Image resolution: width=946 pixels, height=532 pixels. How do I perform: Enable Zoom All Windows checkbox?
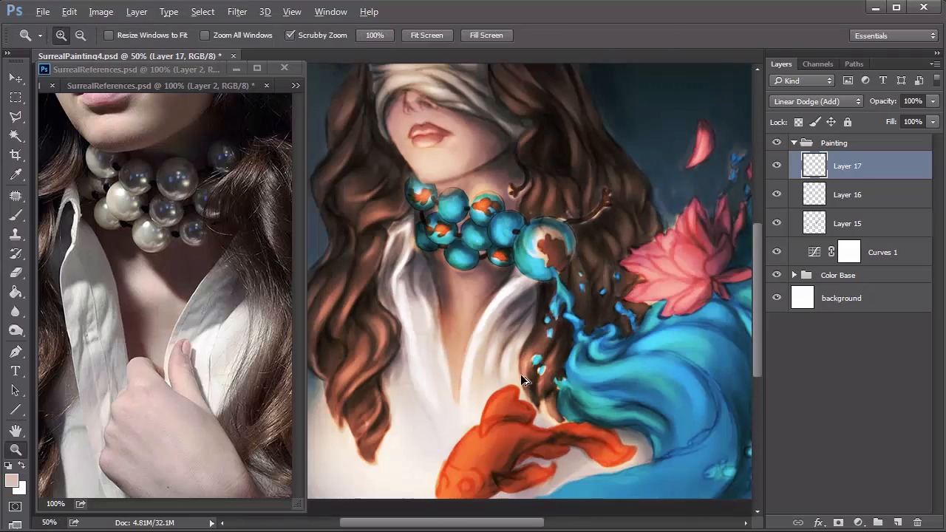pyautogui.click(x=205, y=35)
